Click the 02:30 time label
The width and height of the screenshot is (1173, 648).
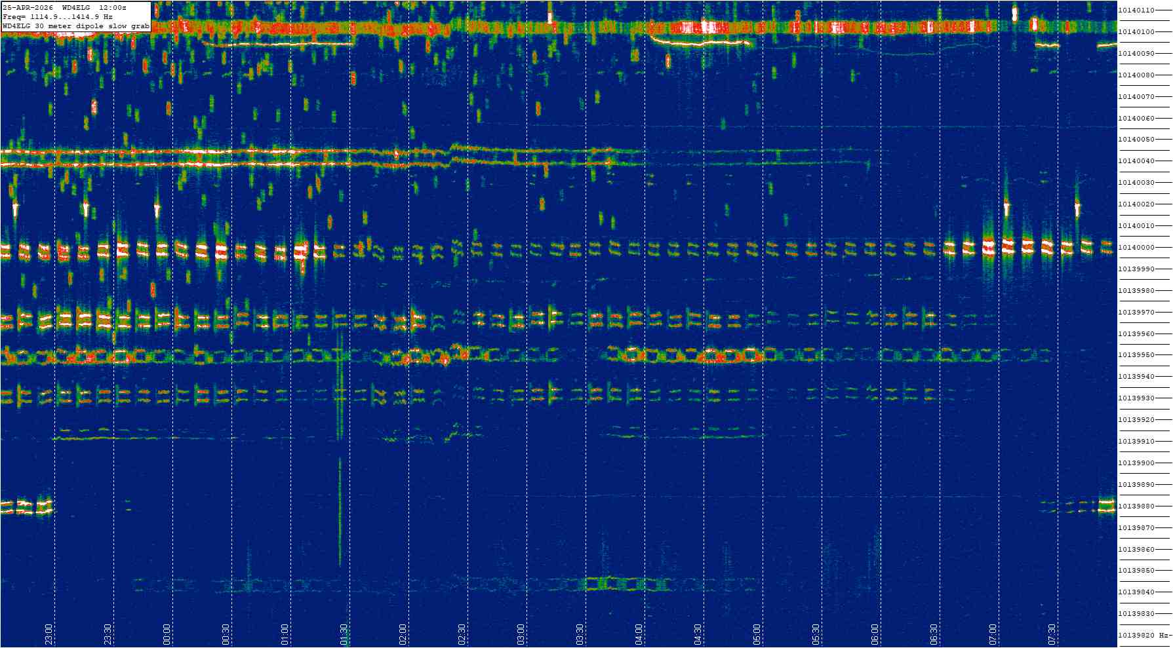(462, 634)
